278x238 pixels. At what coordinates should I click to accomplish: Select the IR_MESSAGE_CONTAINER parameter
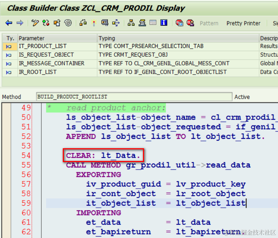point(57,64)
